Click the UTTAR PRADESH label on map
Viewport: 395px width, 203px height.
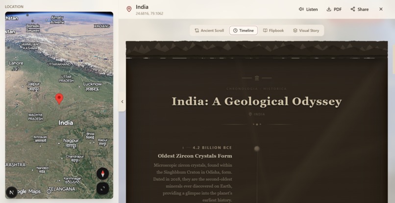[66, 78]
